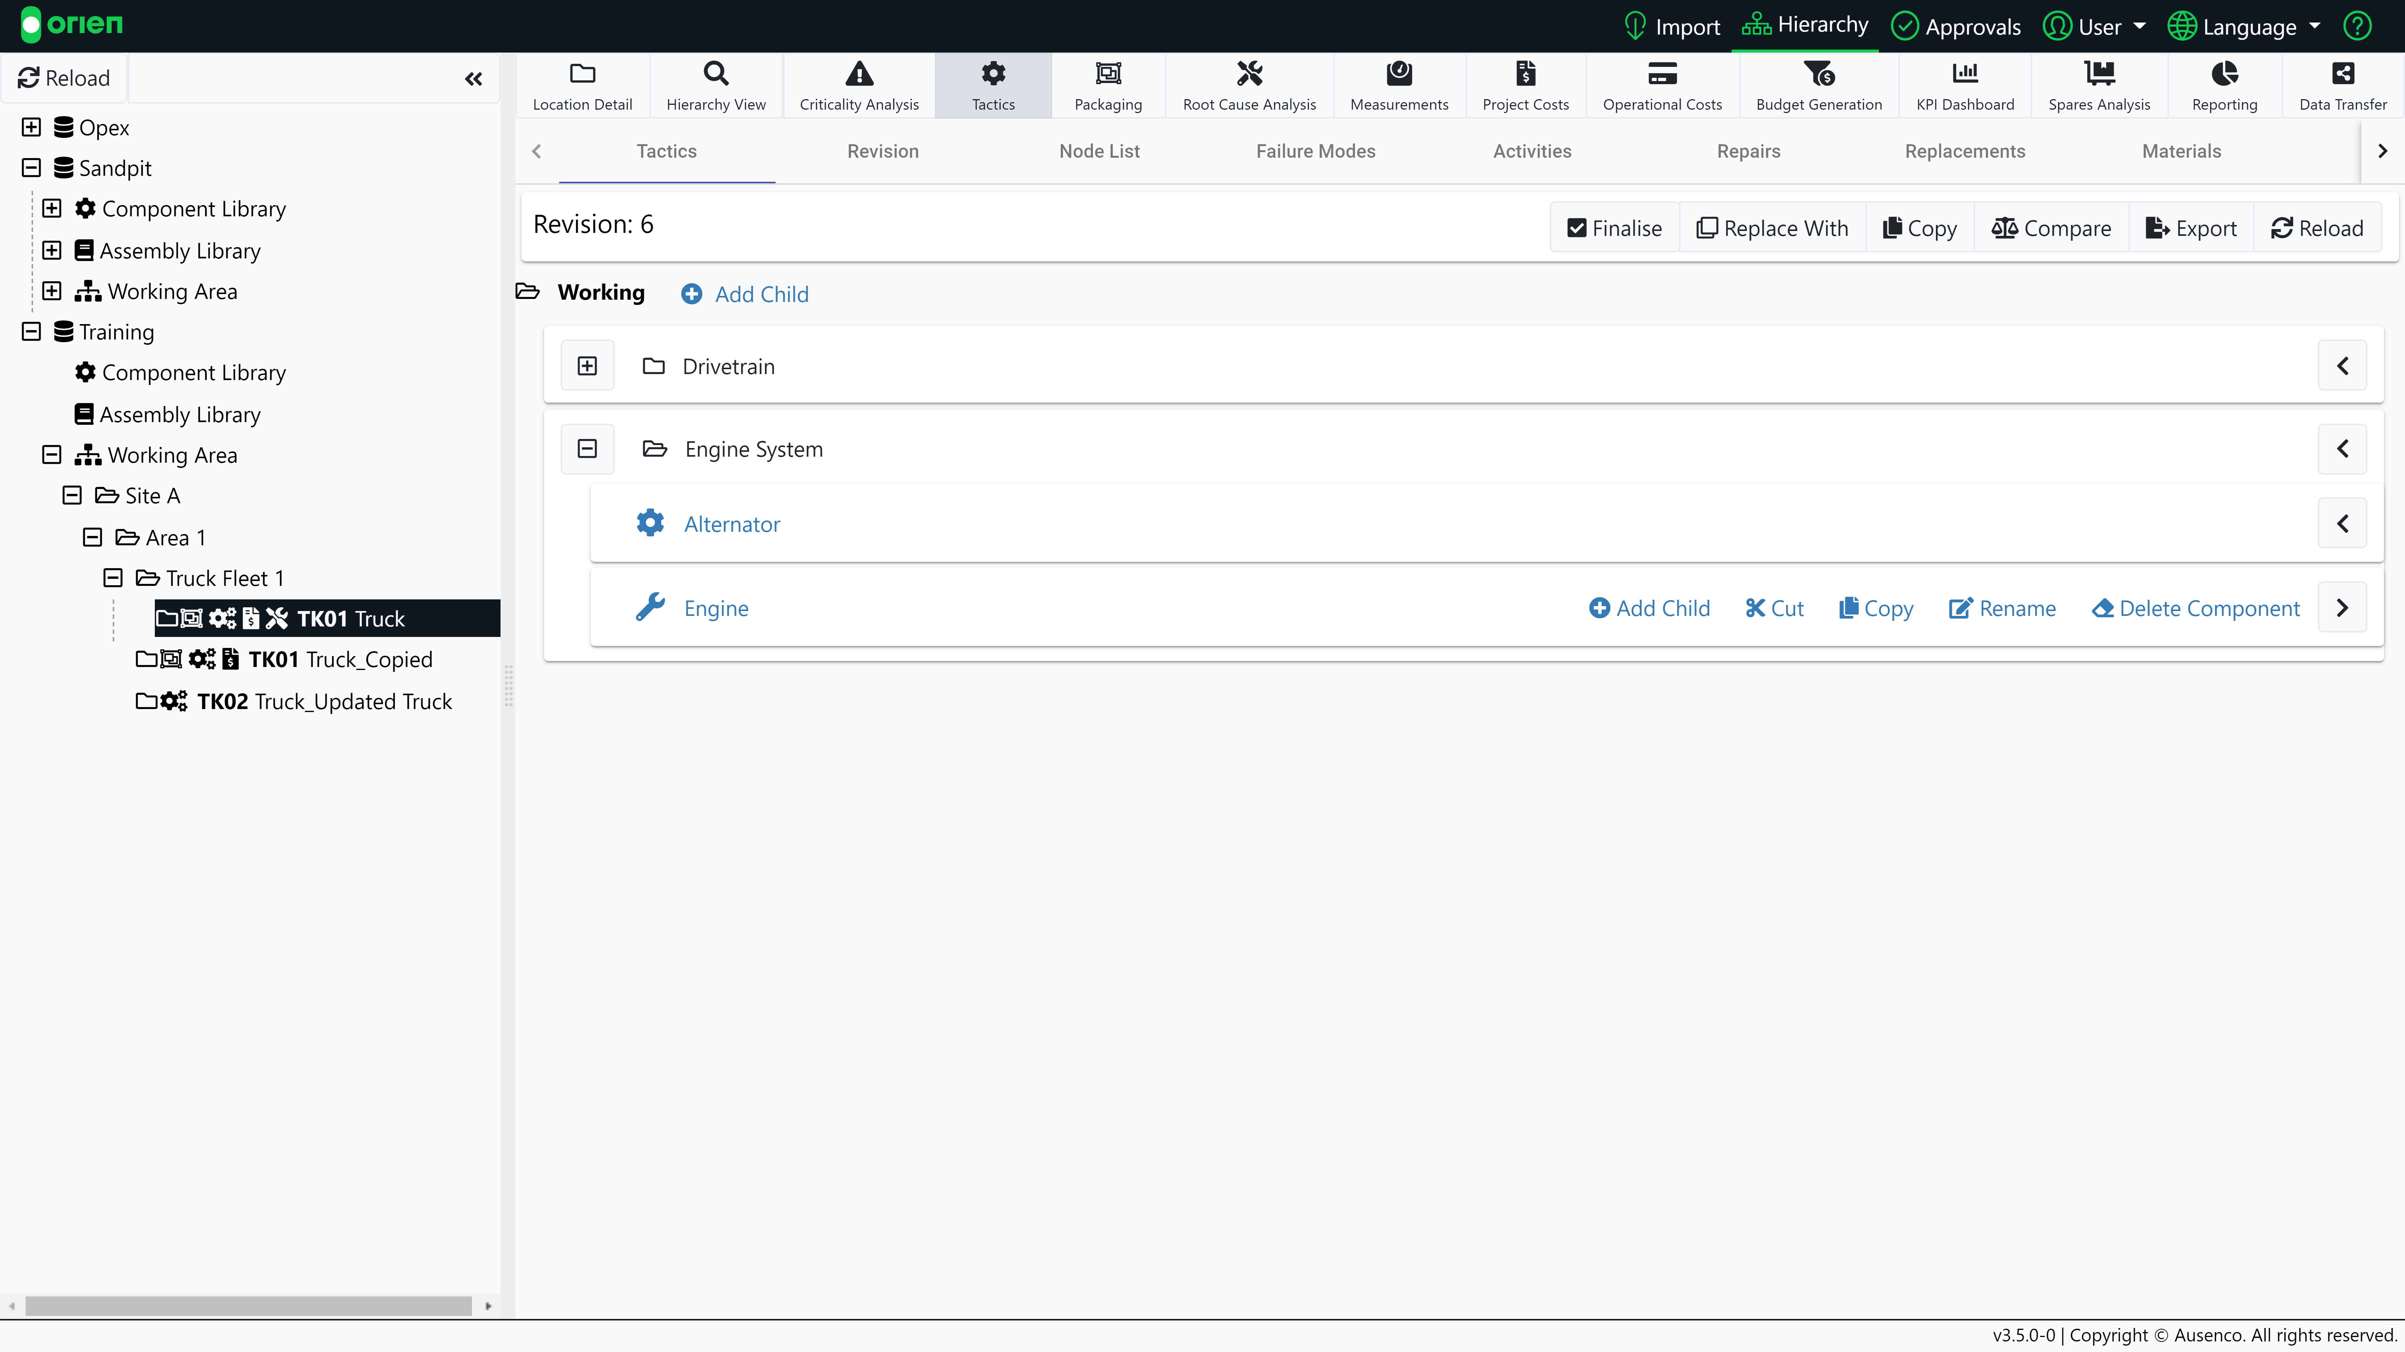This screenshot has height=1352, width=2405.
Task: Click the Finalise checkbox button
Action: (x=1614, y=229)
